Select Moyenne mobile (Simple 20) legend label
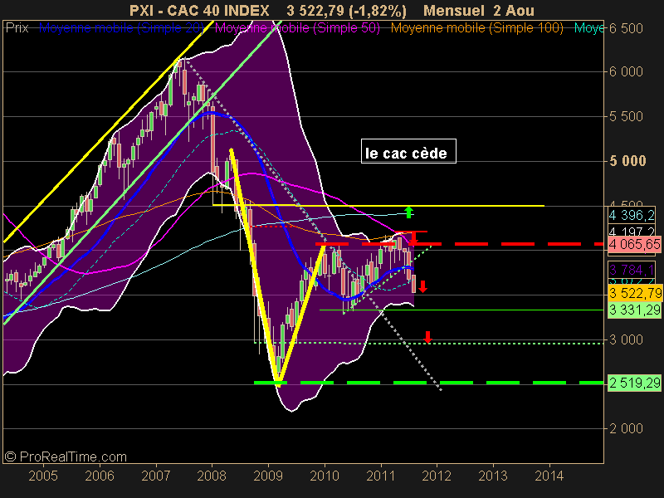Screen dimensions: 664x498 [x=121, y=28]
